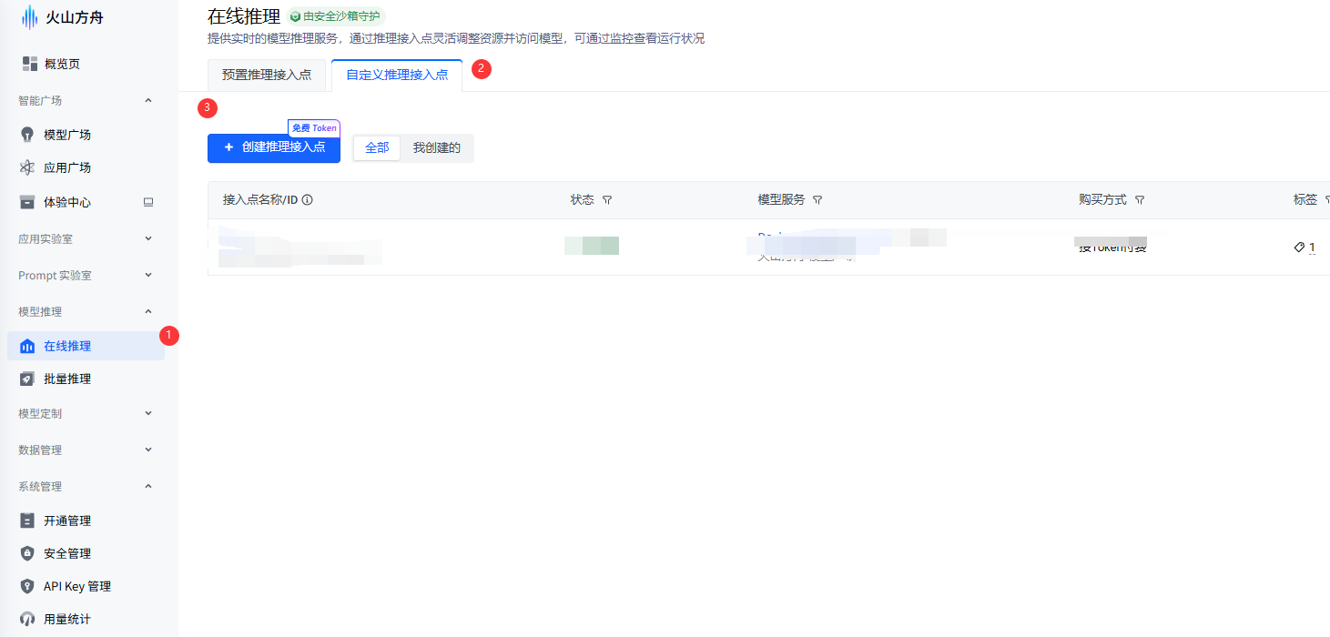Open 批量推理 from the sidebar
This screenshot has width=1330, height=637.
[x=66, y=379]
